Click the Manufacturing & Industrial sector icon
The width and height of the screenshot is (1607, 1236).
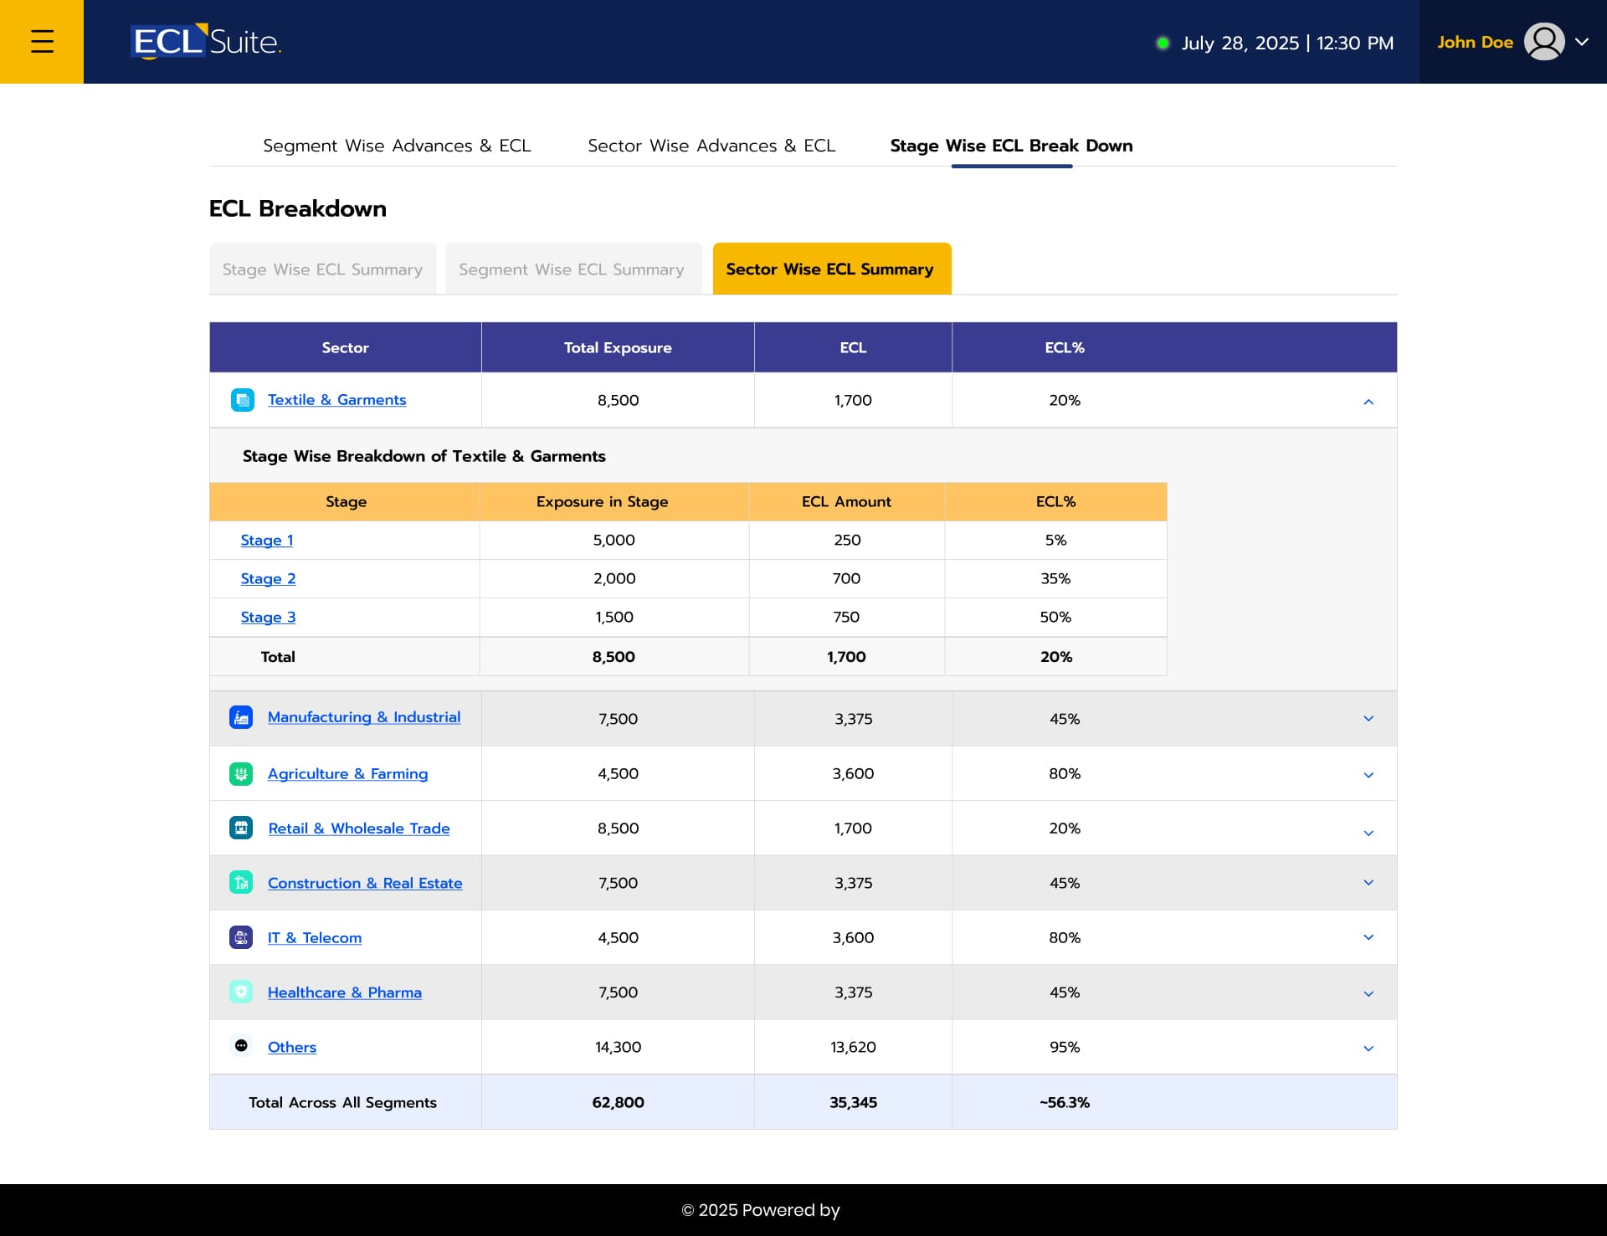coord(241,717)
